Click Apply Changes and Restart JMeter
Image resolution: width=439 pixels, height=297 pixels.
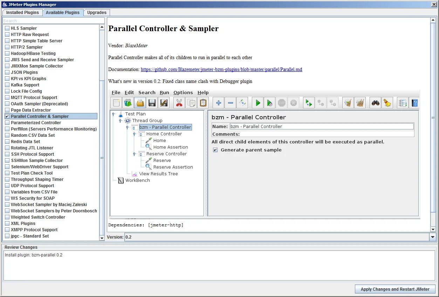[395, 289]
